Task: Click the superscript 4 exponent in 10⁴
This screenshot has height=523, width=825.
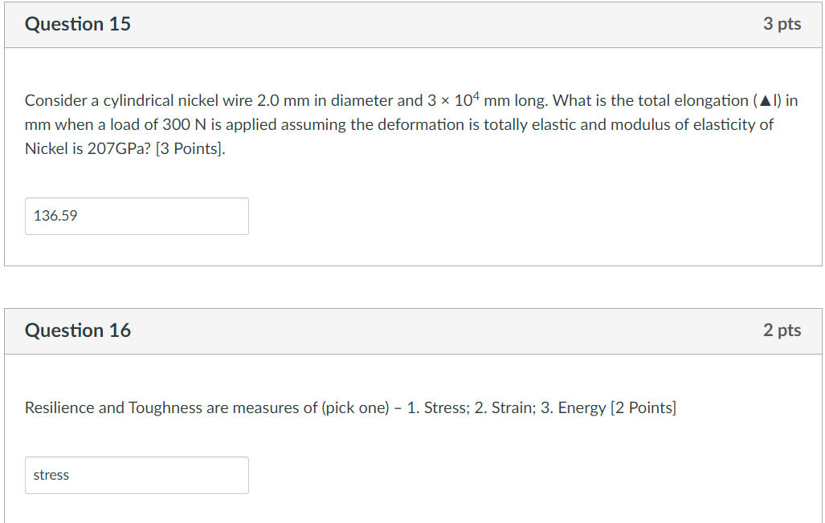Action: 476,95
